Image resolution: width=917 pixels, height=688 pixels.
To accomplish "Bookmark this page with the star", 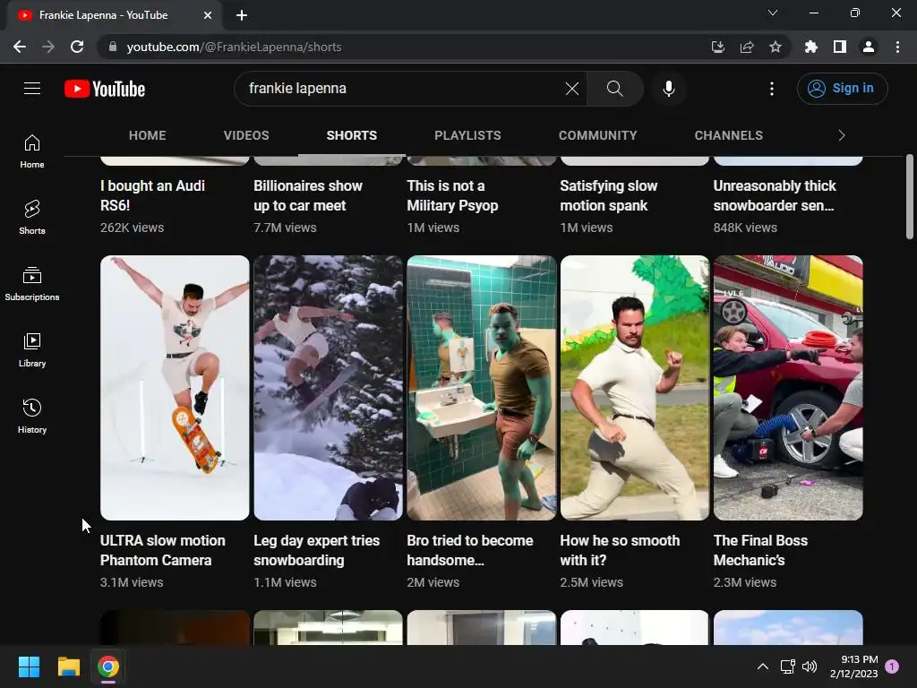I will coord(776,47).
